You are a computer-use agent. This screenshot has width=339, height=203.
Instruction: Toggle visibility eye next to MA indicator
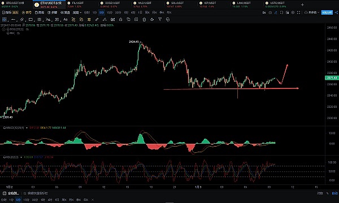(x=19, y=33)
